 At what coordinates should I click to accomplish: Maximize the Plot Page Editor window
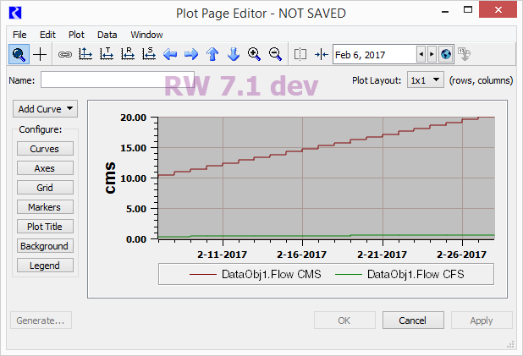[468, 10]
